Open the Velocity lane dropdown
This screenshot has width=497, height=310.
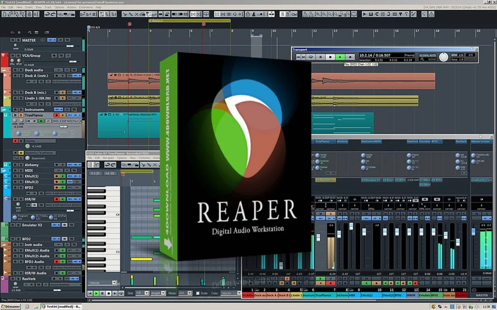tap(114, 283)
